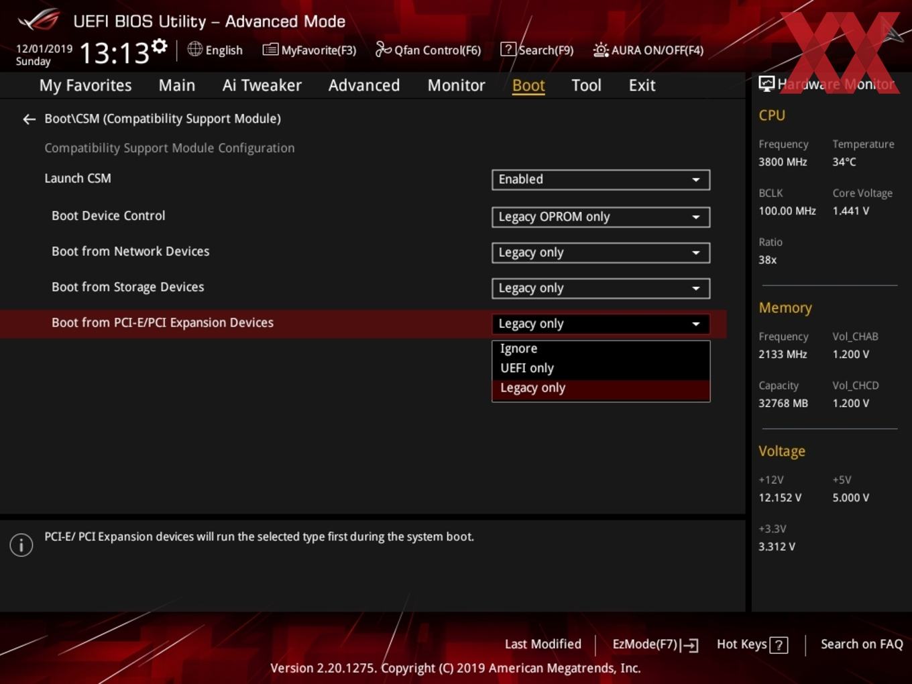Click Boot Device Control label
Viewport: 912px width, 684px height.
108,216
